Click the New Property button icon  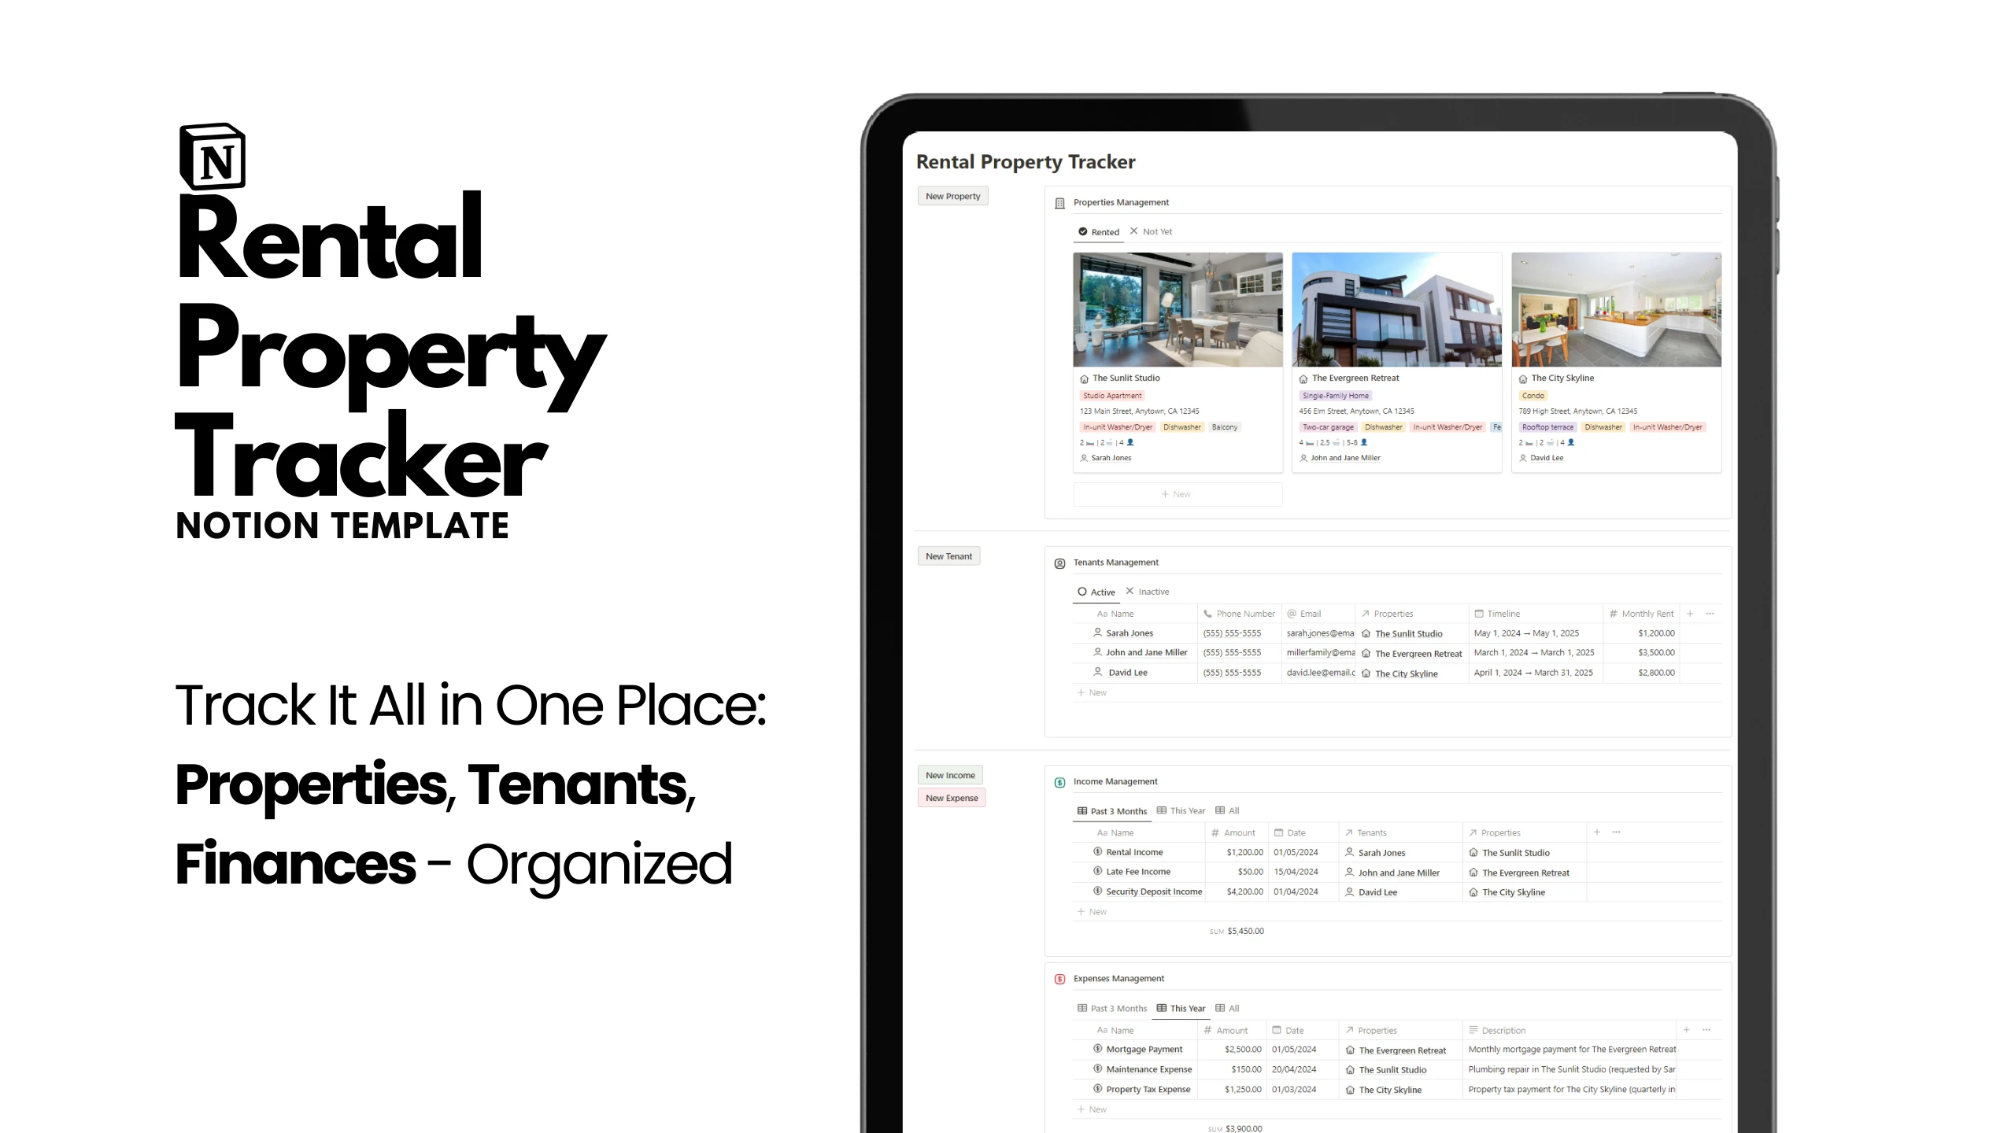click(x=952, y=194)
